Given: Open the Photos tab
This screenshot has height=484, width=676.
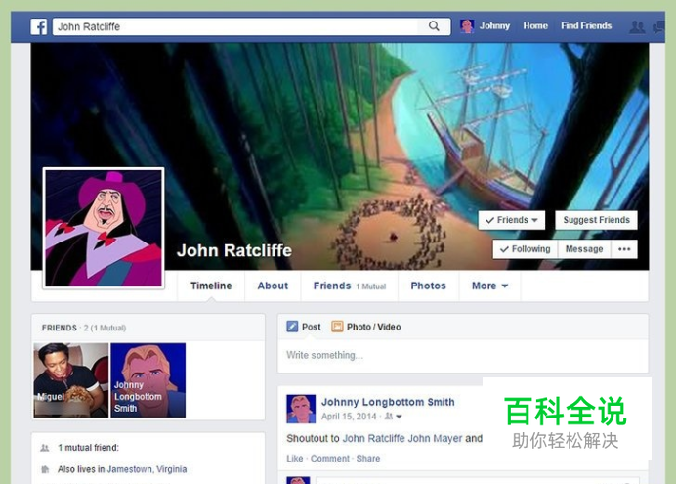Looking at the screenshot, I should point(428,286).
